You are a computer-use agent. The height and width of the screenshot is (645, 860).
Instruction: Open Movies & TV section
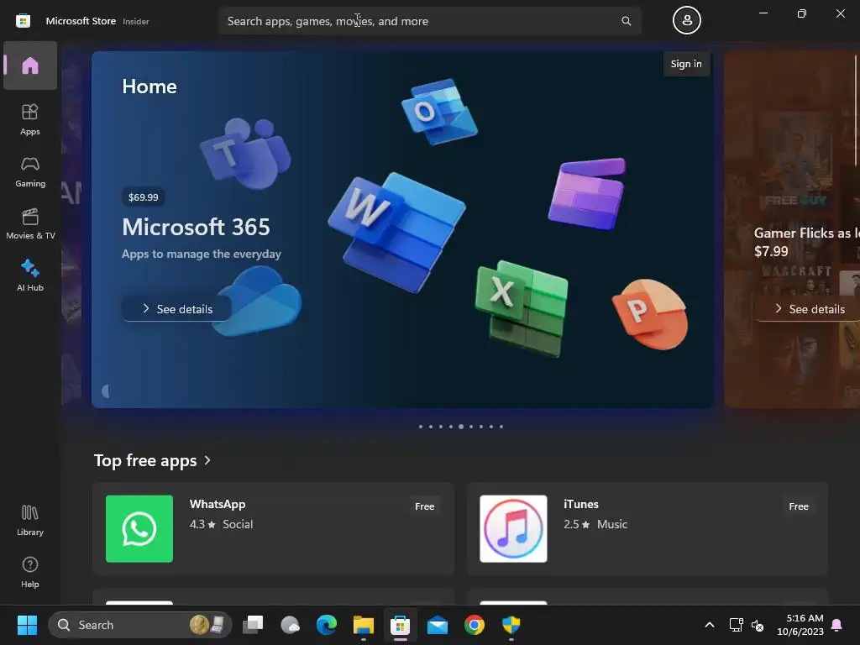[30, 223]
